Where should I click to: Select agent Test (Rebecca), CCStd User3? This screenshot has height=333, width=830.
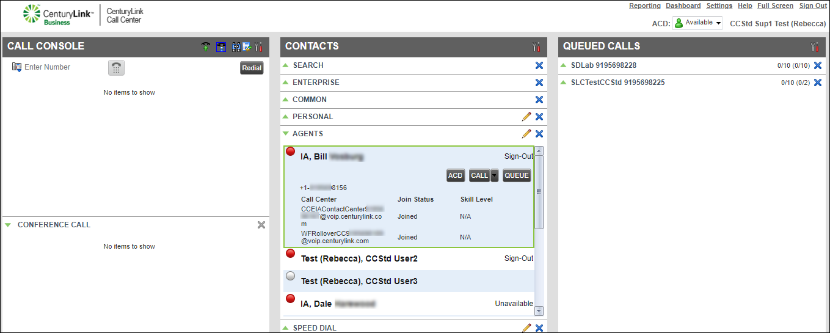(409, 281)
